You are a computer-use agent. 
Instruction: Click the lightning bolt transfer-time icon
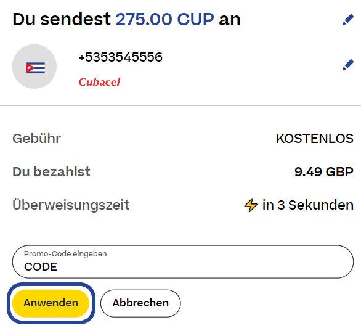tap(251, 205)
